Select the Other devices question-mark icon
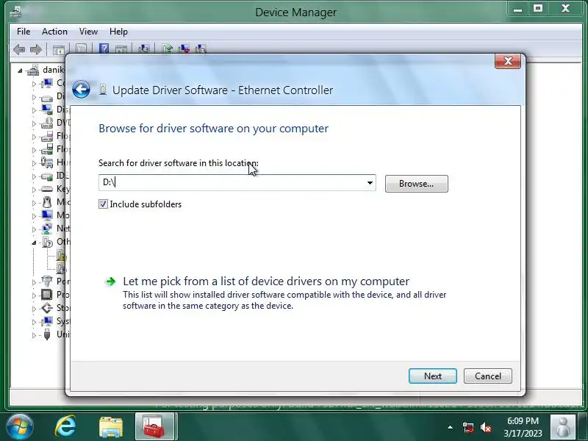Screen dimensions: 588x441 click(x=48, y=242)
